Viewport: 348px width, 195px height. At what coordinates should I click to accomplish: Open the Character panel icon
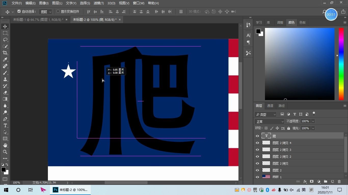tap(248, 35)
